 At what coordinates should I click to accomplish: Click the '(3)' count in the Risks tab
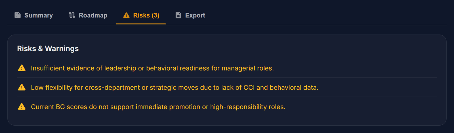155,15
